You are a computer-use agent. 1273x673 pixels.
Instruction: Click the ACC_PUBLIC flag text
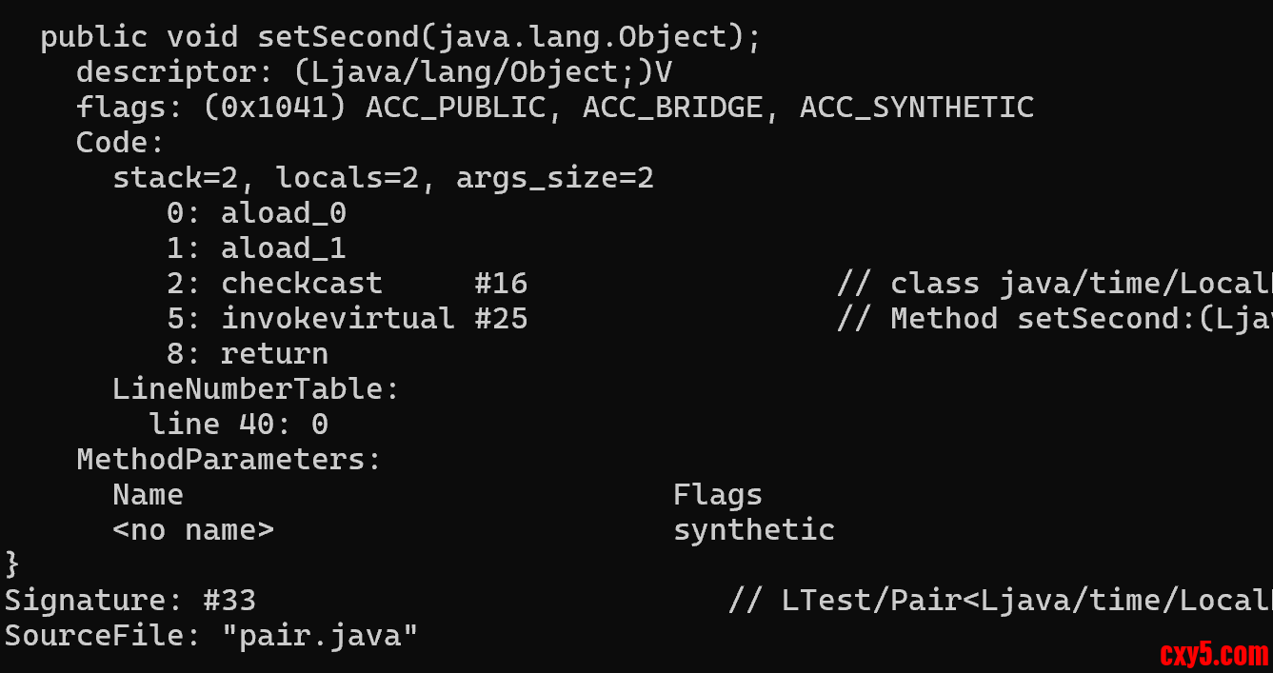click(455, 108)
